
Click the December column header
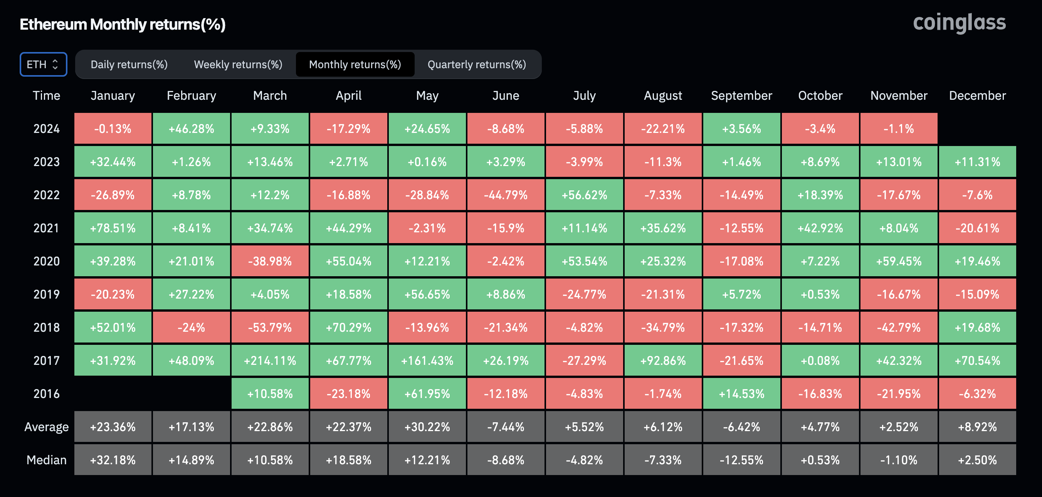point(977,96)
